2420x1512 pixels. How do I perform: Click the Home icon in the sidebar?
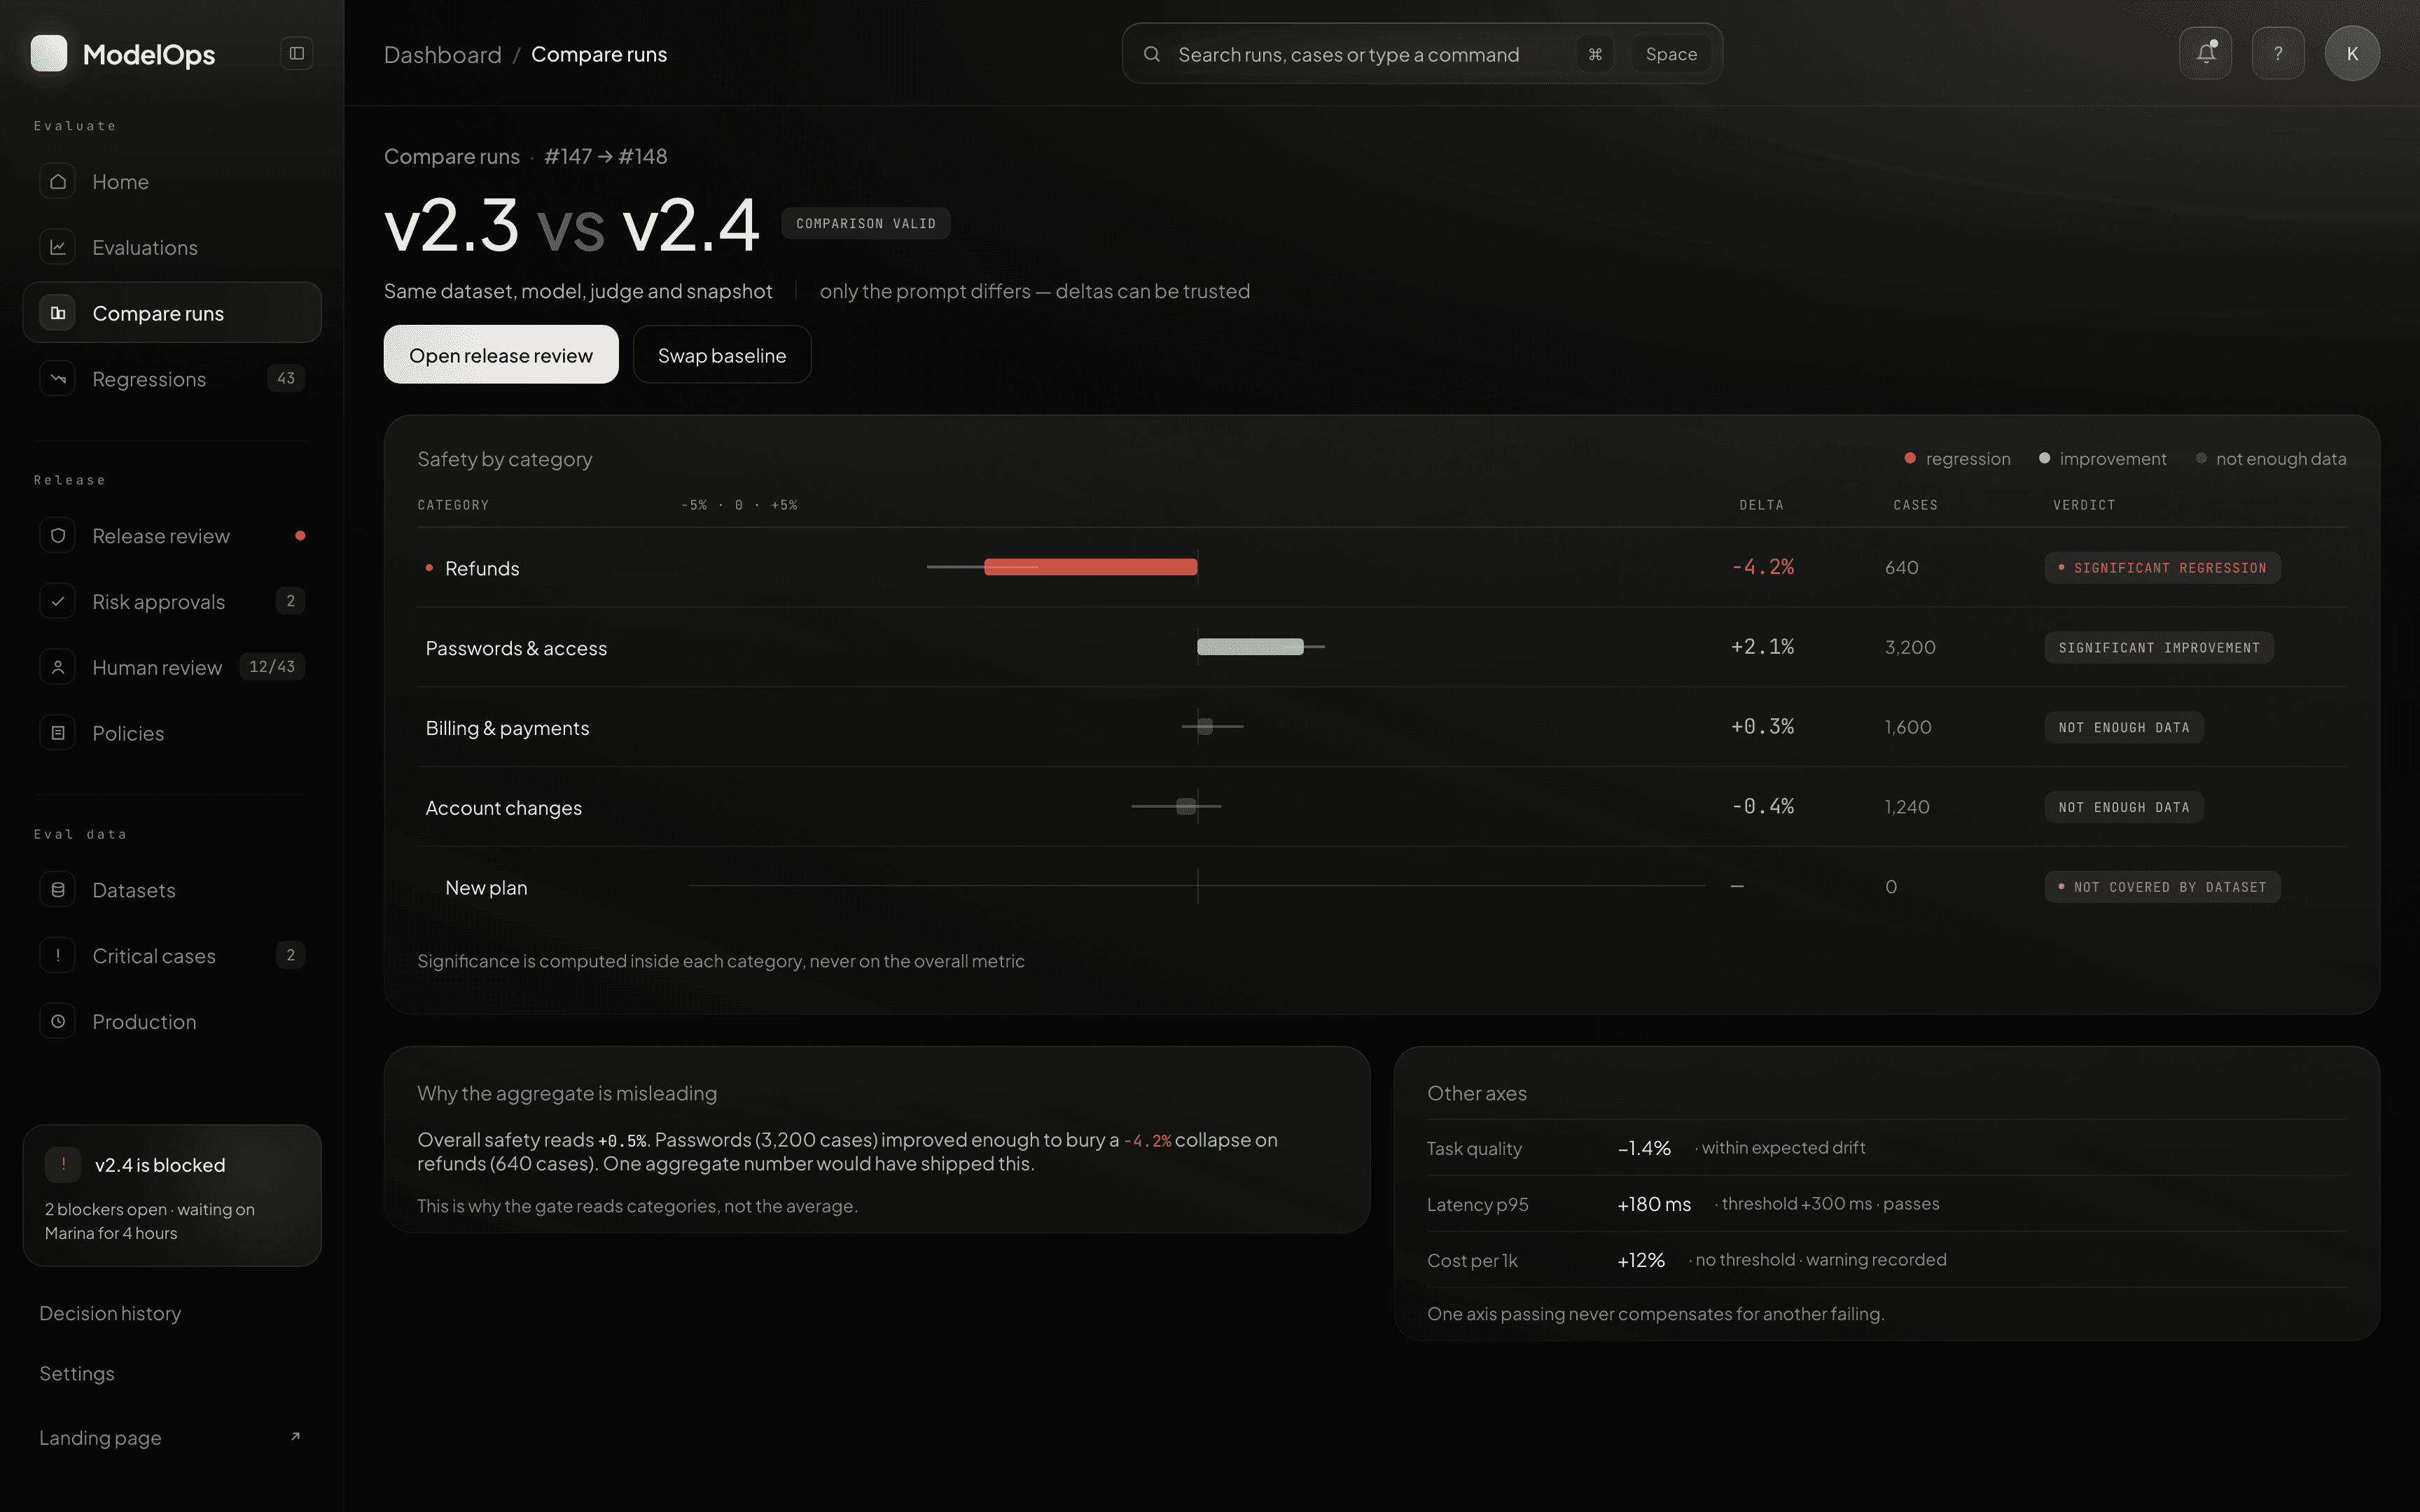point(58,181)
